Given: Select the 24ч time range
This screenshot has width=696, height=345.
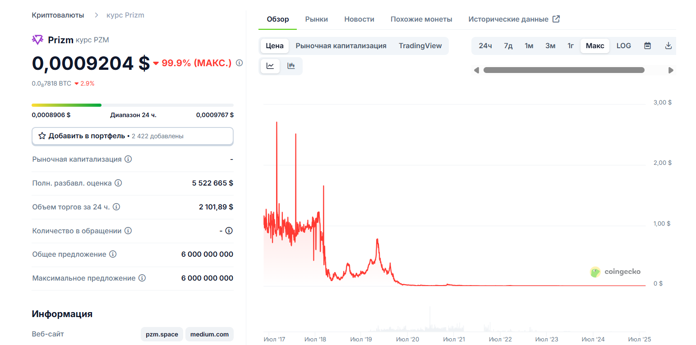Looking at the screenshot, I should point(485,45).
